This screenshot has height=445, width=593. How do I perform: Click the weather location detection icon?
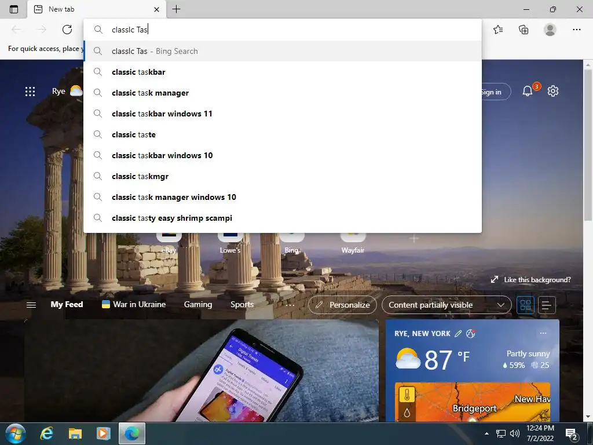point(471,333)
